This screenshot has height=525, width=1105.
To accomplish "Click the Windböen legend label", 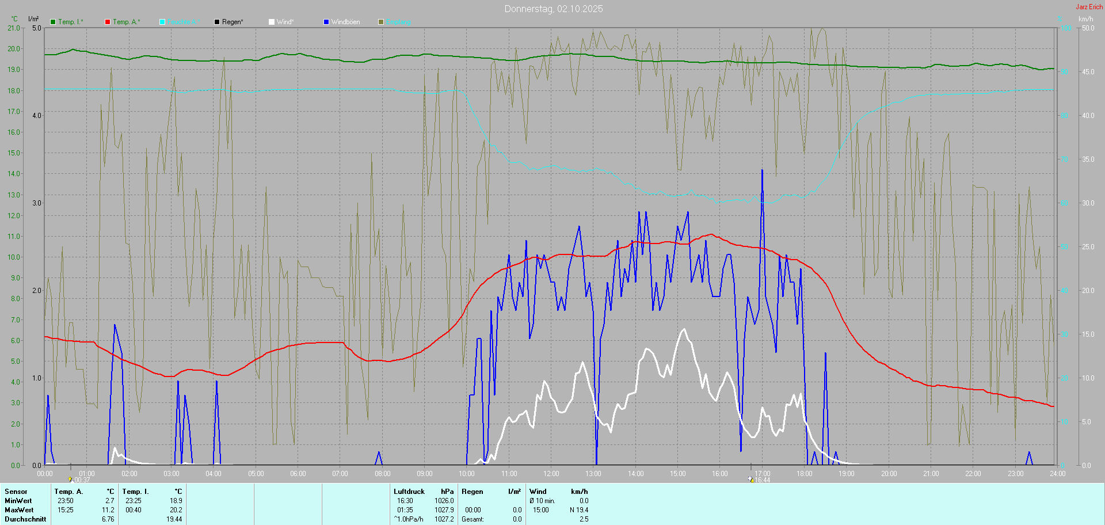I will tap(345, 22).
